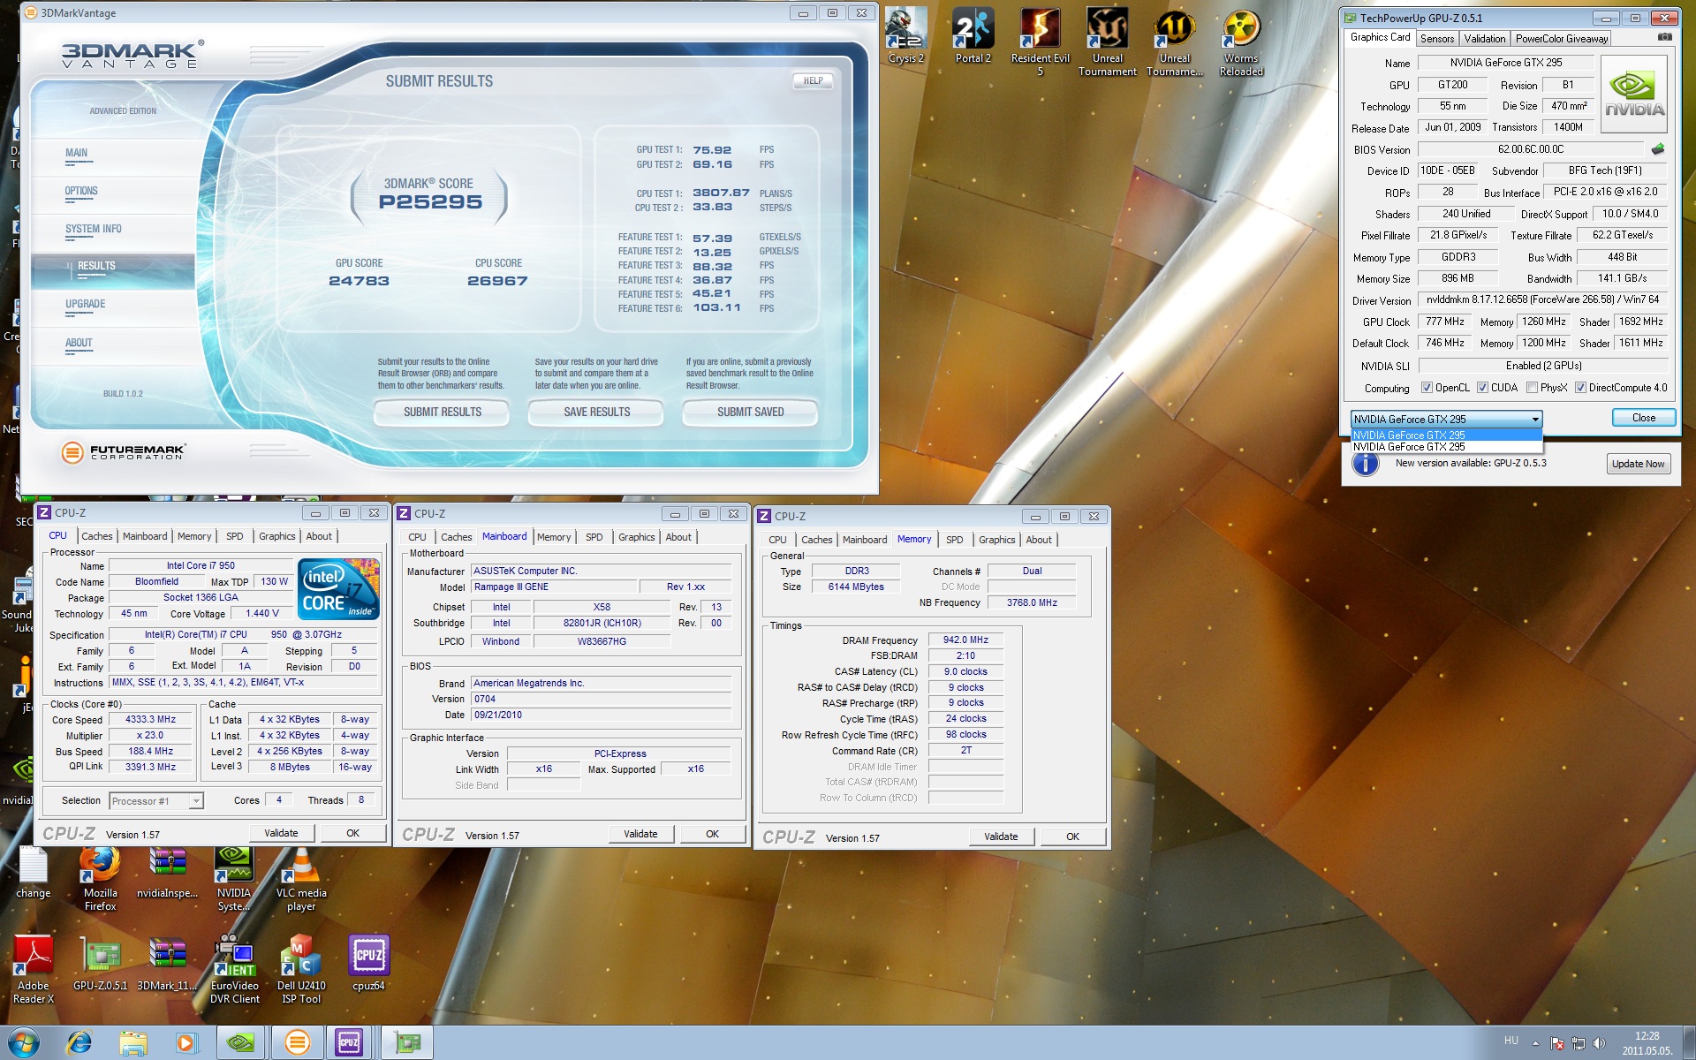Click the SUBMIT SAVED button

point(750,413)
